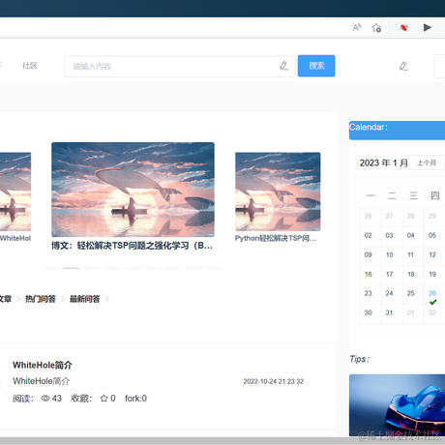
Task: Select calendar date 12
Action: (x=432, y=254)
